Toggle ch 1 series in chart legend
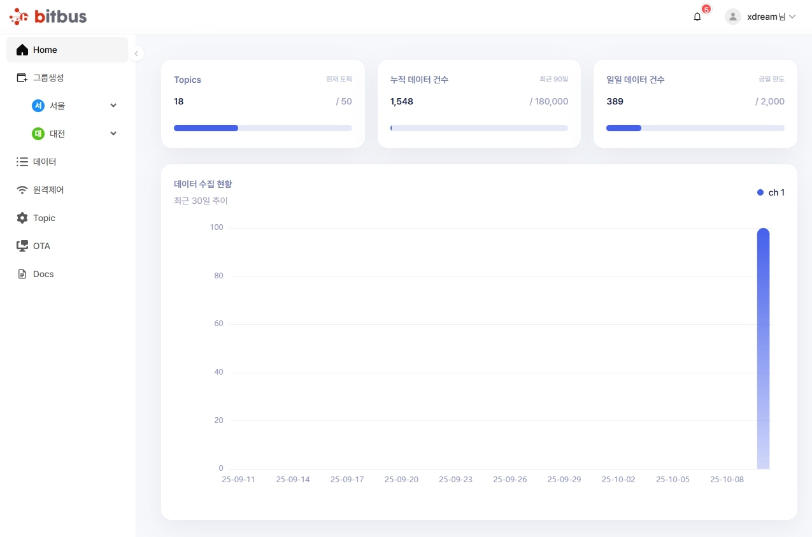 click(771, 192)
